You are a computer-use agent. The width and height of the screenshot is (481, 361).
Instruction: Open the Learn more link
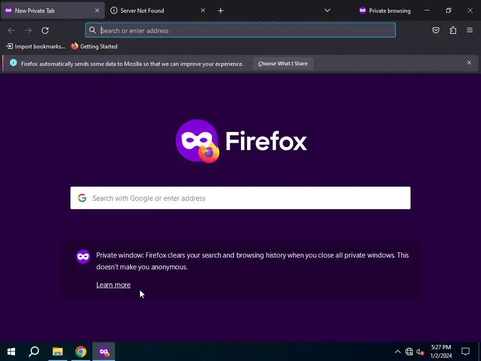coord(113,285)
